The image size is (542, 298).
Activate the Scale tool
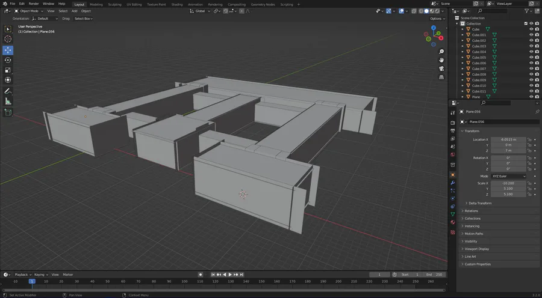[x=8, y=70]
